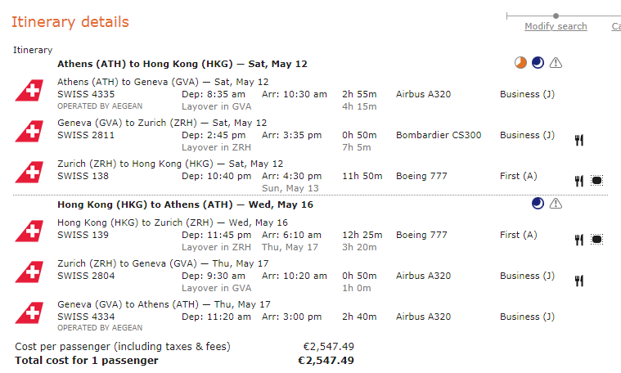Click the SWISS logo beside flight 4335
Image resolution: width=621 pixels, height=373 pixels.
tap(29, 91)
